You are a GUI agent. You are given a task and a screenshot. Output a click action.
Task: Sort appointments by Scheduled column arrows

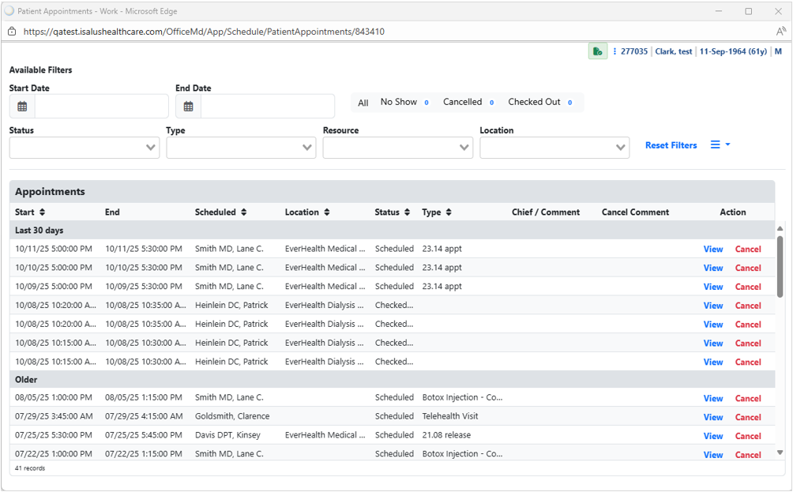pyautogui.click(x=243, y=212)
